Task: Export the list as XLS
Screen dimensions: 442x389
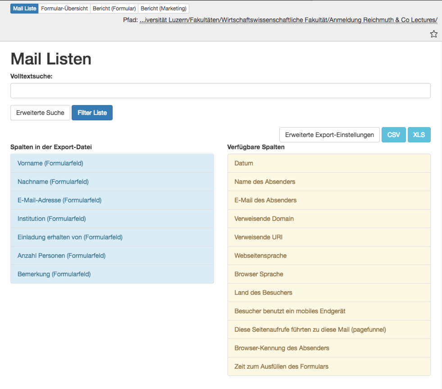Action: pos(419,135)
